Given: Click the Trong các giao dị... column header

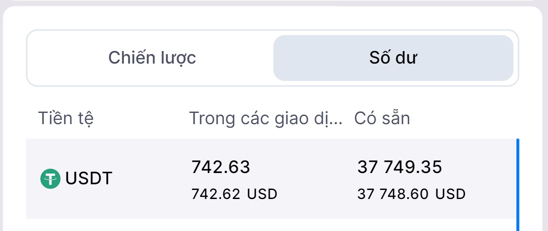Looking at the screenshot, I should pyautogui.click(x=266, y=118).
